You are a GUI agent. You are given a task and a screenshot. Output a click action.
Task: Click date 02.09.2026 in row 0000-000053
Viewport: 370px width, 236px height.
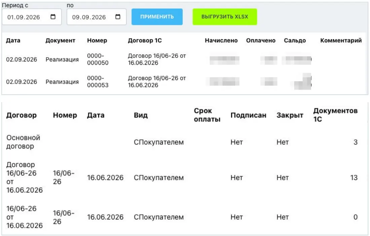click(22, 82)
